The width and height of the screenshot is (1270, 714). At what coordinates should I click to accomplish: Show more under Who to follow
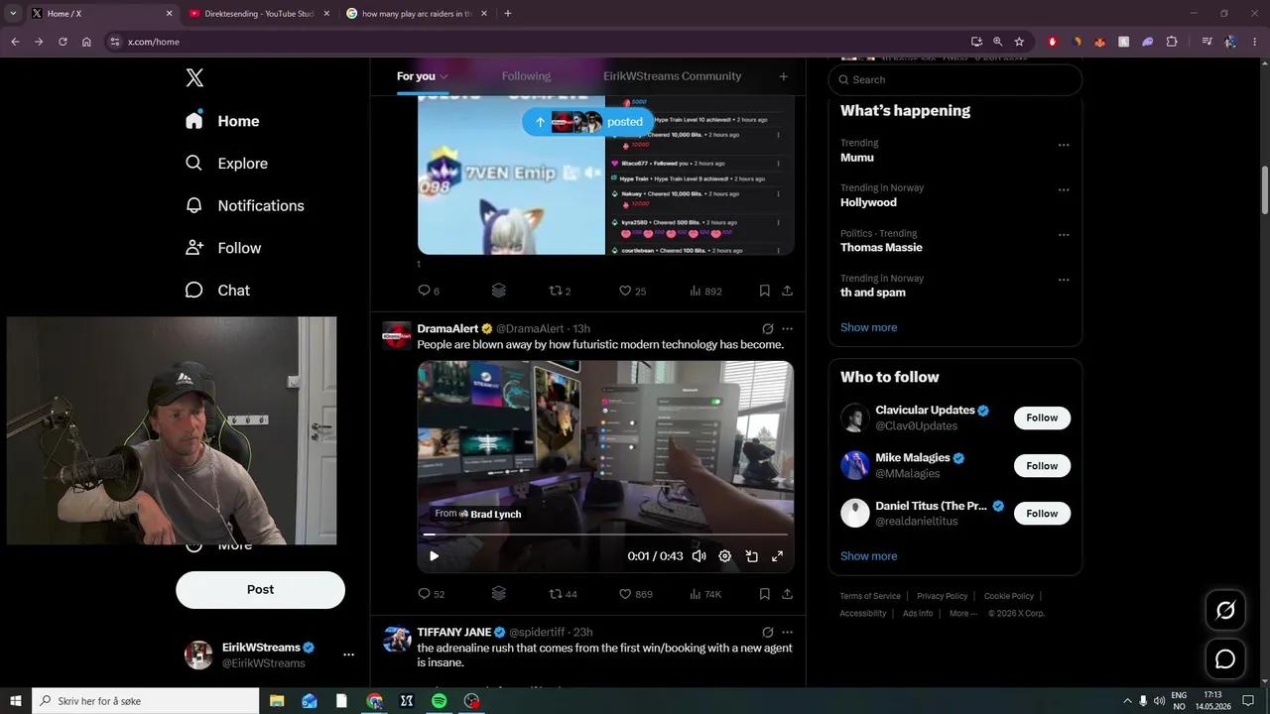pyautogui.click(x=868, y=555)
